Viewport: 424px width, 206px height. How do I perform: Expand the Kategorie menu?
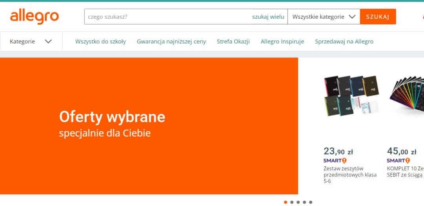[x=31, y=42]
